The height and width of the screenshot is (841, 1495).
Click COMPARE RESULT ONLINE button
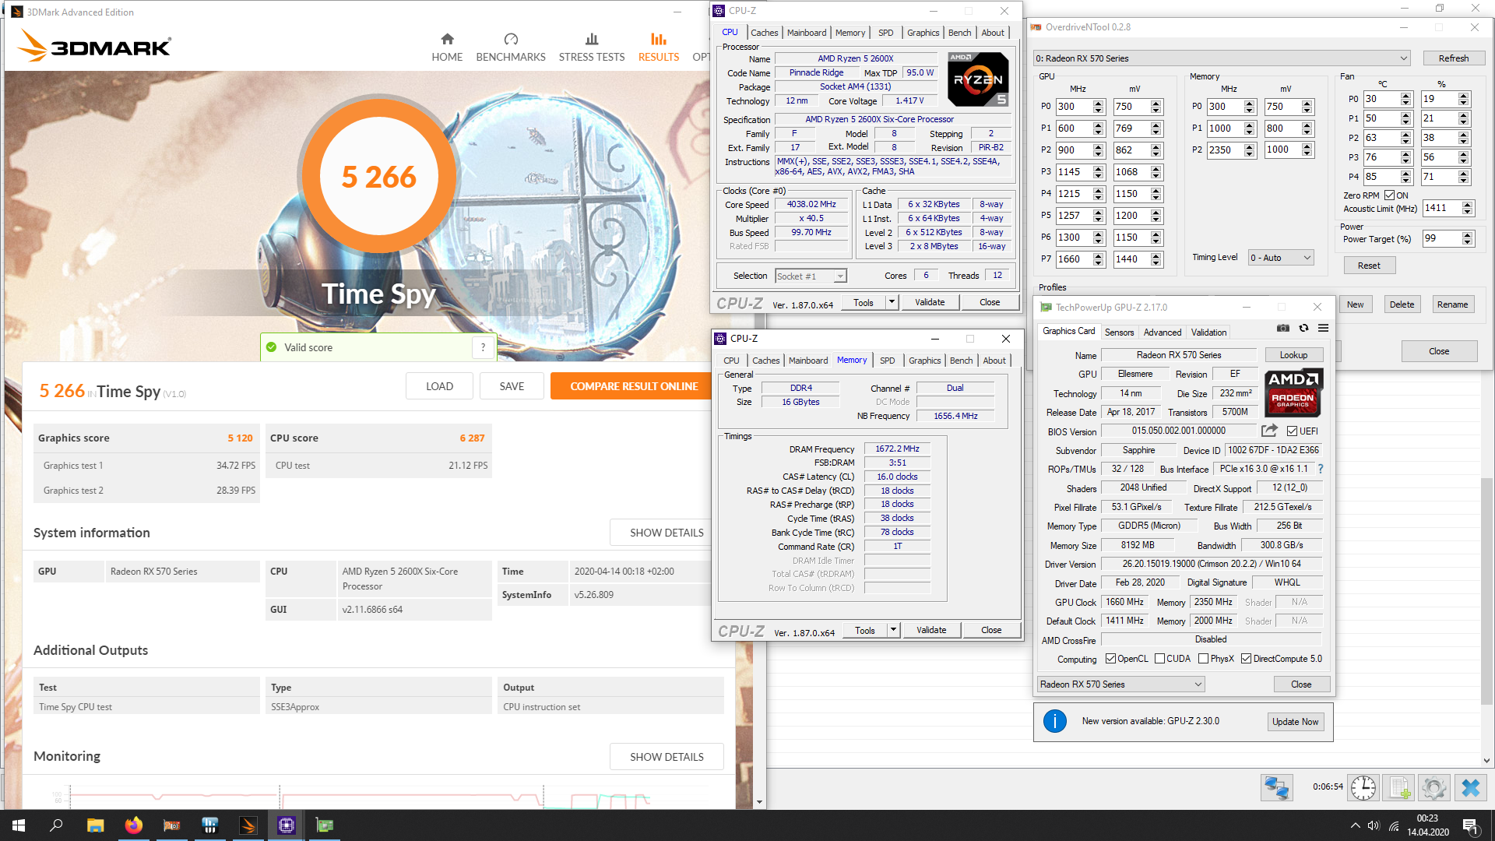coord(633,386)
